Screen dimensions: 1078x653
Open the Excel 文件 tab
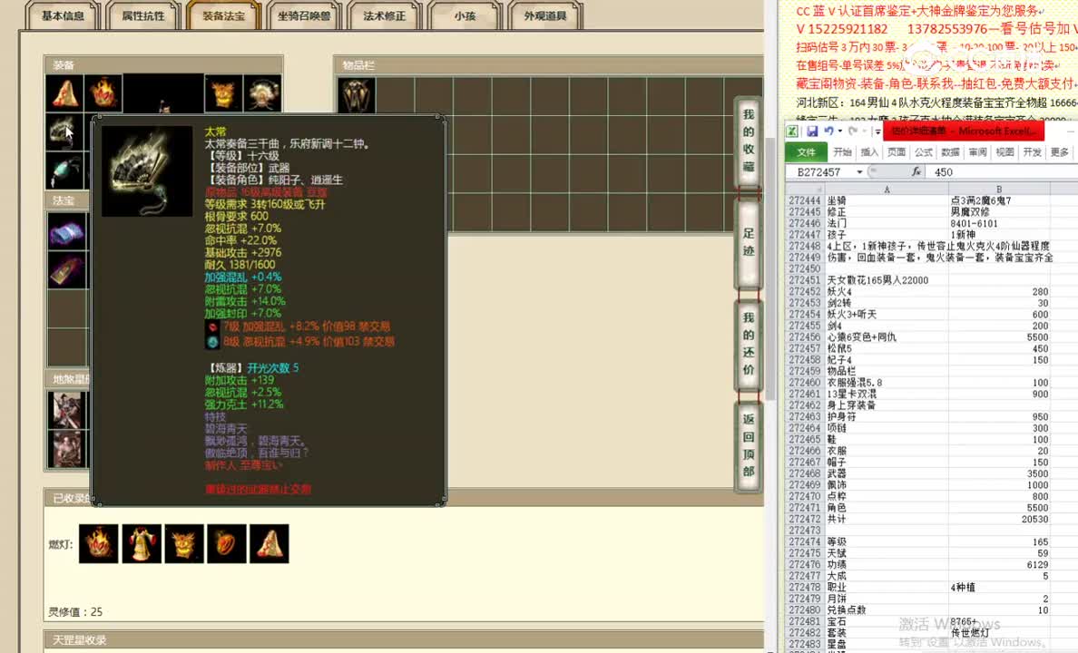(x=807, y=151)
